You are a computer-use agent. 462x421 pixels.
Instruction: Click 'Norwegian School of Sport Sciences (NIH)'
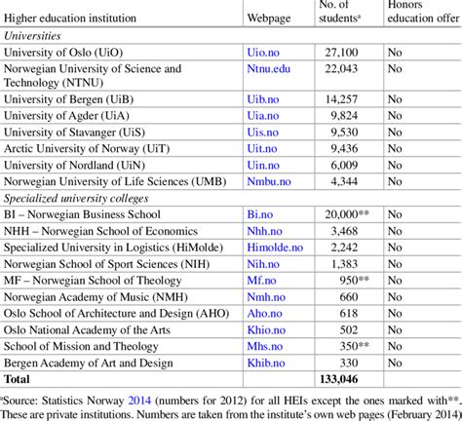click(106, 264)
